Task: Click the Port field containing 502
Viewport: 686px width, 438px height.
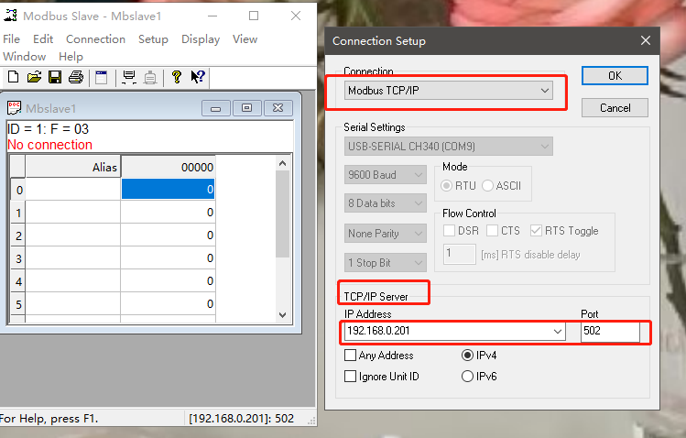Action: pyautogui.click(x=610, y=331)
